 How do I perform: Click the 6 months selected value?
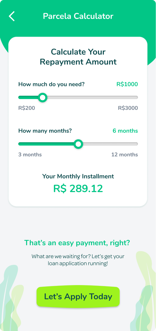tap(125, 131)
